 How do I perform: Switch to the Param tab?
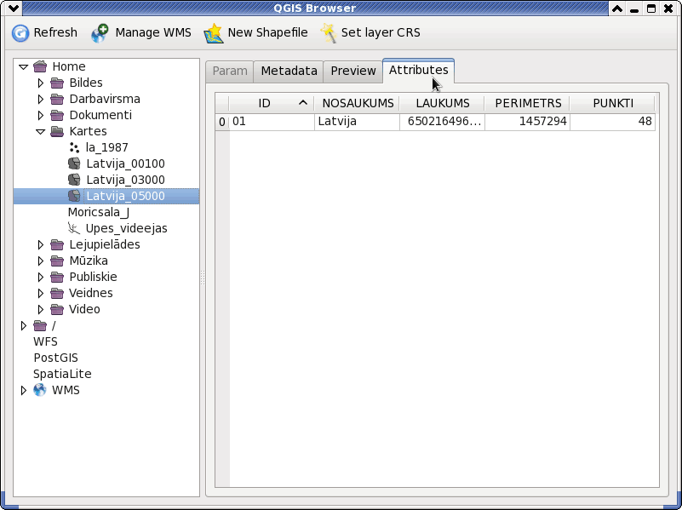230,72
